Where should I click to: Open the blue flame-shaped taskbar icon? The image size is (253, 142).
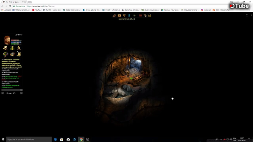(x=75, y=139)
